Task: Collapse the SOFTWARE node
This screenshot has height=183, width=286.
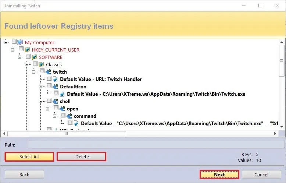Action: tap(20, 57)
